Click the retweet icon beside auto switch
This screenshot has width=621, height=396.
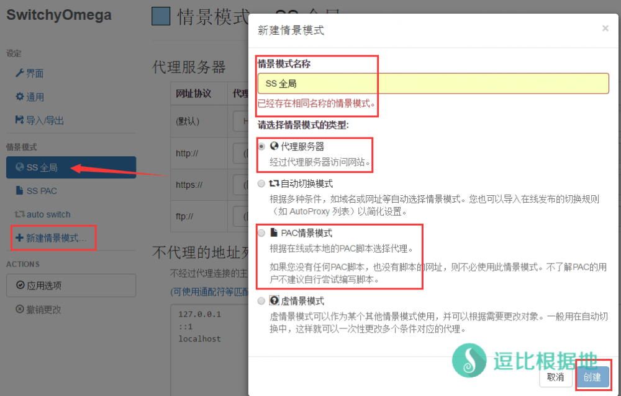pos(20,214)
